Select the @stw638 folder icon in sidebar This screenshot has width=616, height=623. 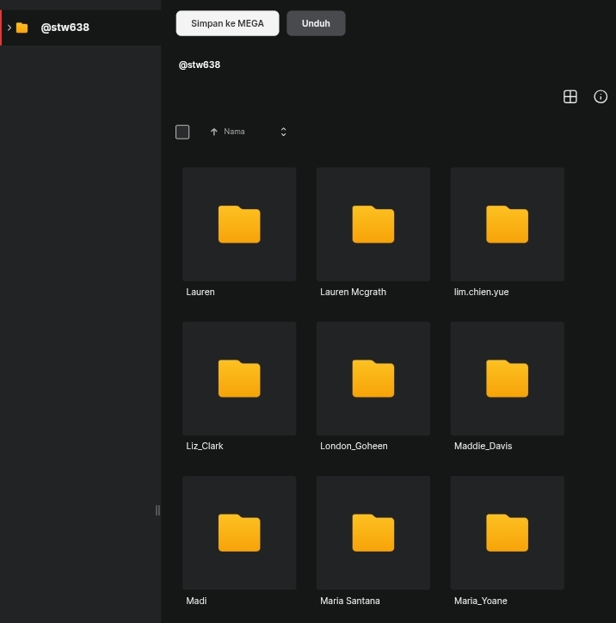point(22,28)
